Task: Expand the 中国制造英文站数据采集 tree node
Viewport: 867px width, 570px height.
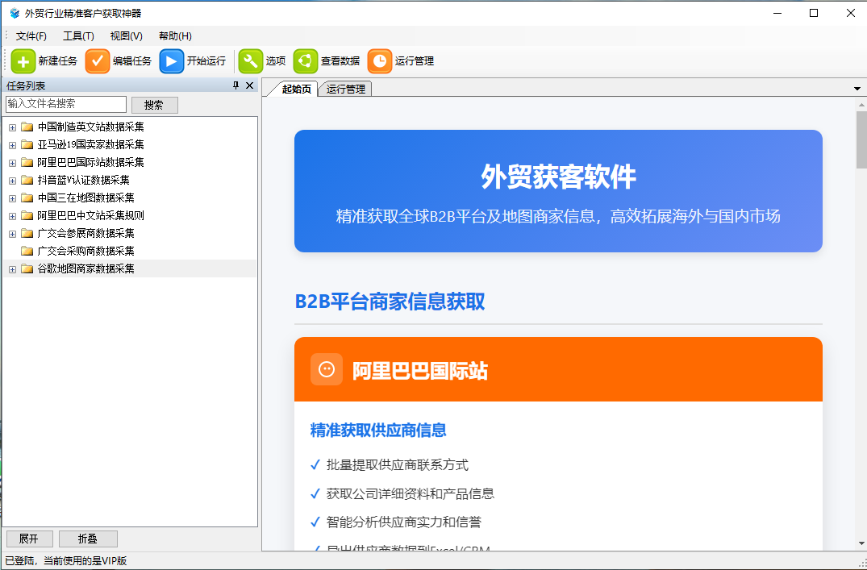Action: tap(11, 126)
